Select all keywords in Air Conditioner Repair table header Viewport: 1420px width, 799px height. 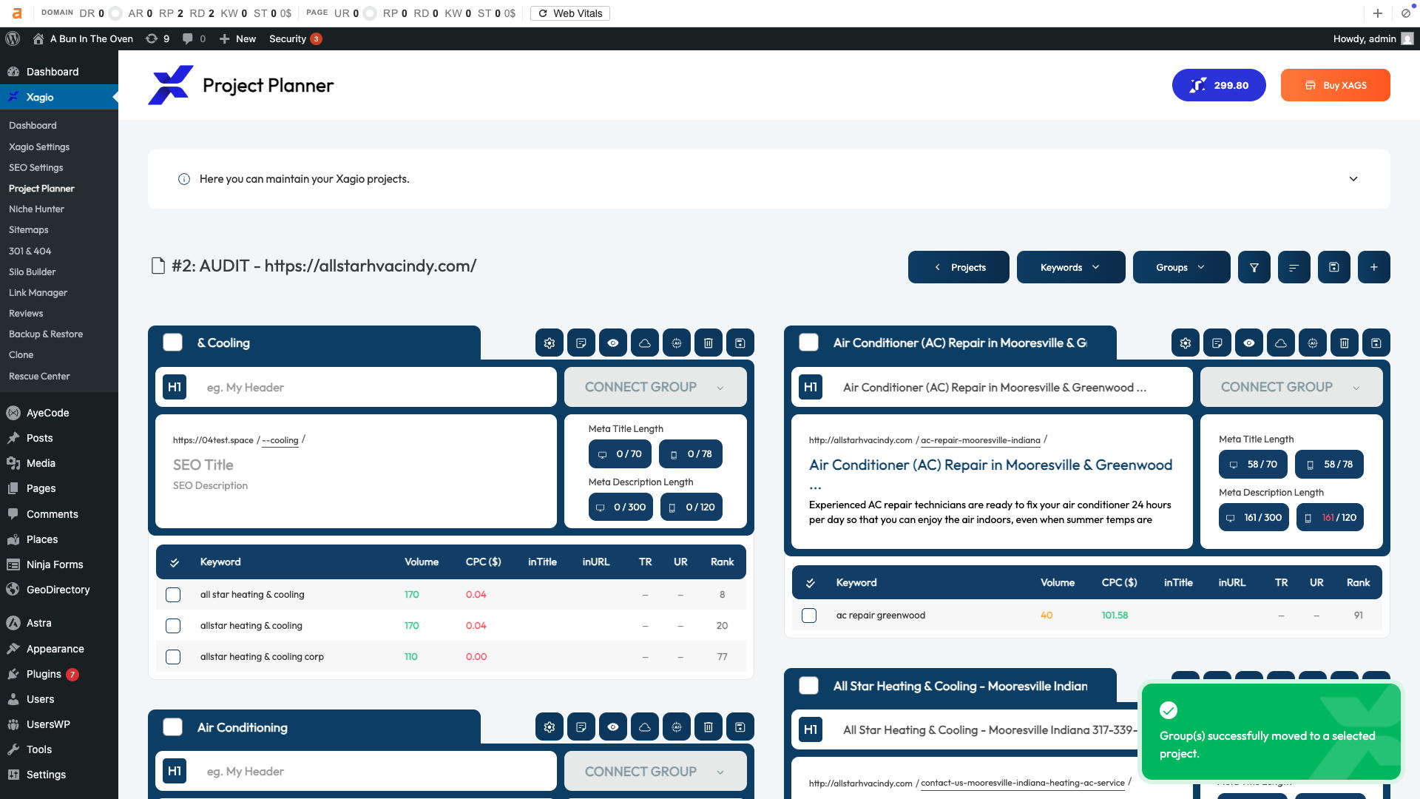point(811,583)
